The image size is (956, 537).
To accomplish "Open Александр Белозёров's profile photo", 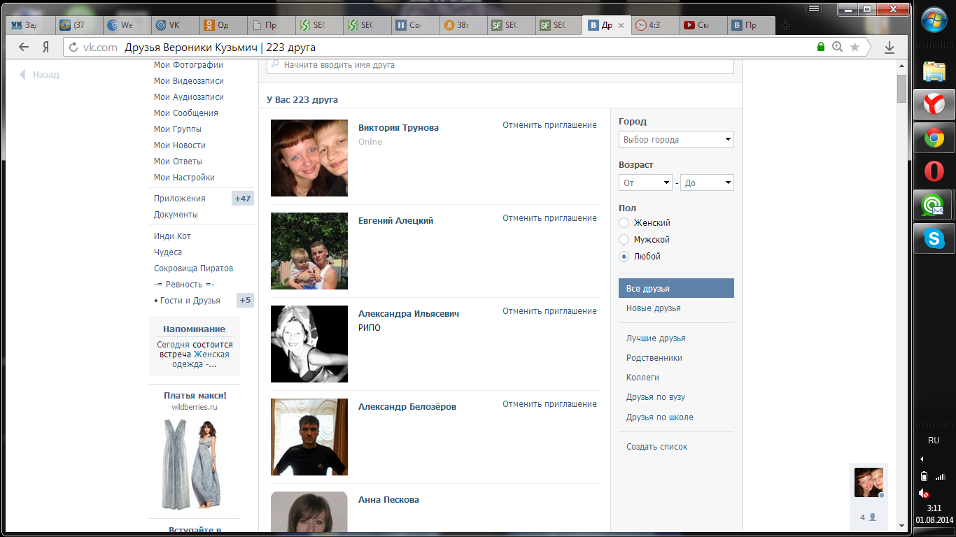I will tap(309, 437).
